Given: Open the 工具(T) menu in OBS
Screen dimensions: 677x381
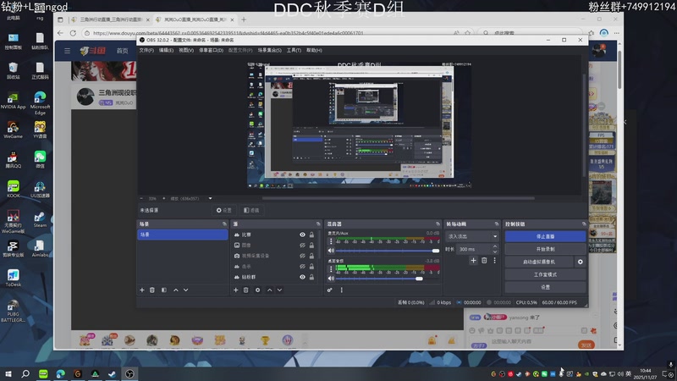Looking at the screenshot, I should pos(294,50).
